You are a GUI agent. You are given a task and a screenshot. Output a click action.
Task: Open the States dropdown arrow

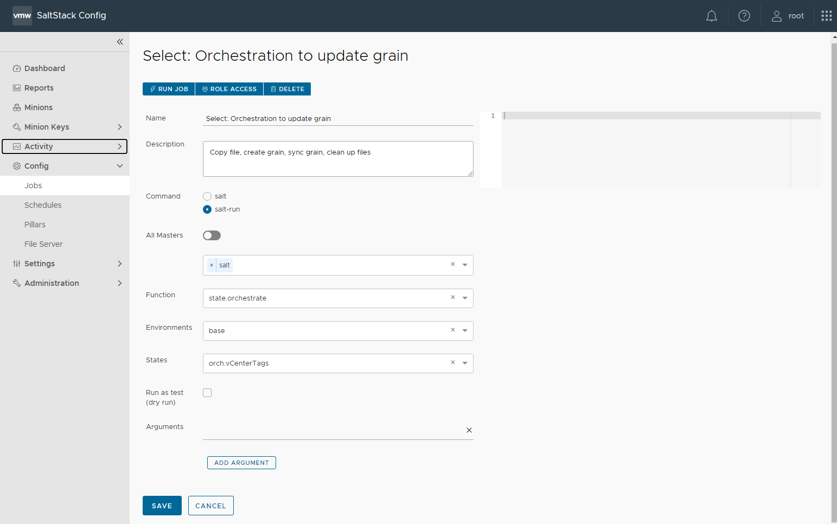tap(465, 363)
